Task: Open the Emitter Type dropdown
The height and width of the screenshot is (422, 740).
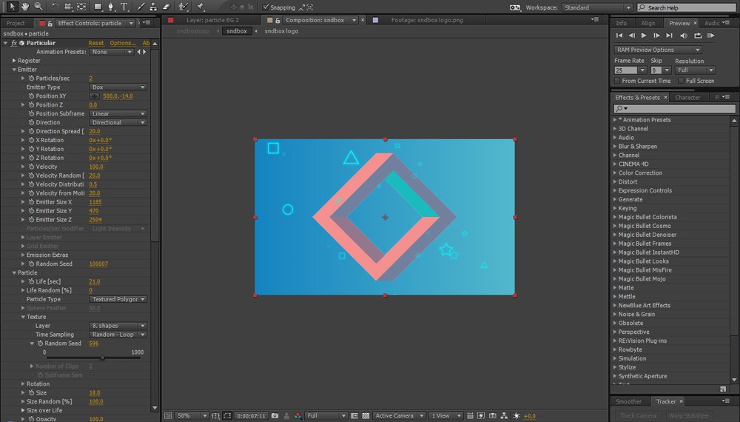Action: [118, 87]
